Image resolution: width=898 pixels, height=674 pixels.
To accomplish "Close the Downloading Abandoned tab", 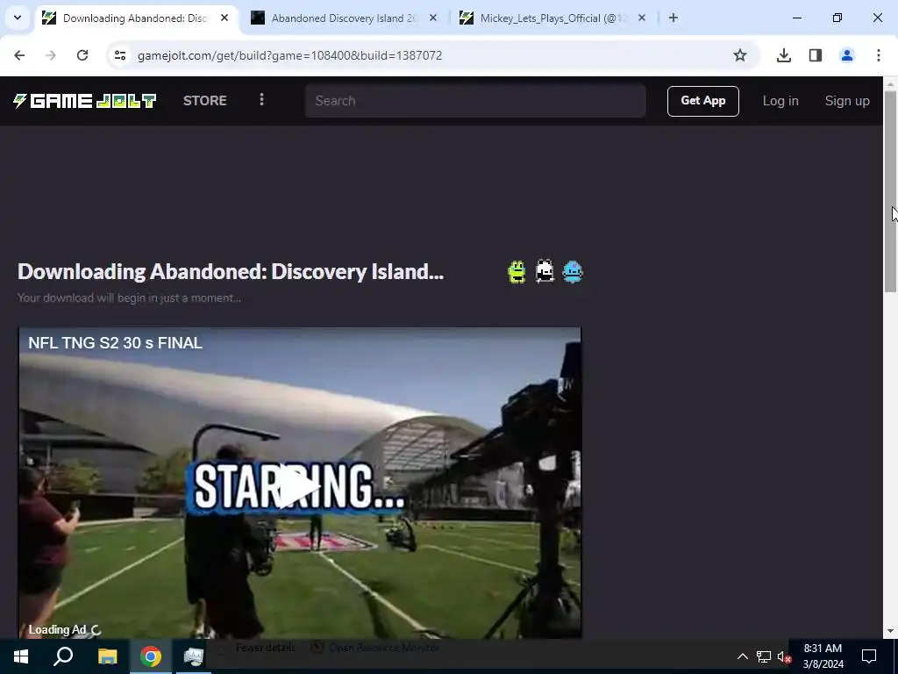I will click(224, 18).
